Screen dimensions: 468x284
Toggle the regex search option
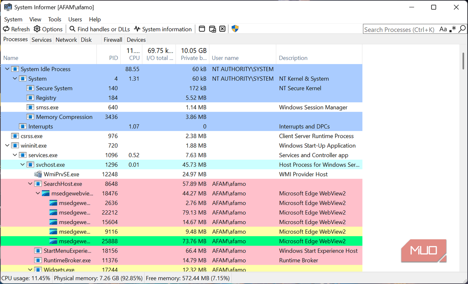point(453,29)
